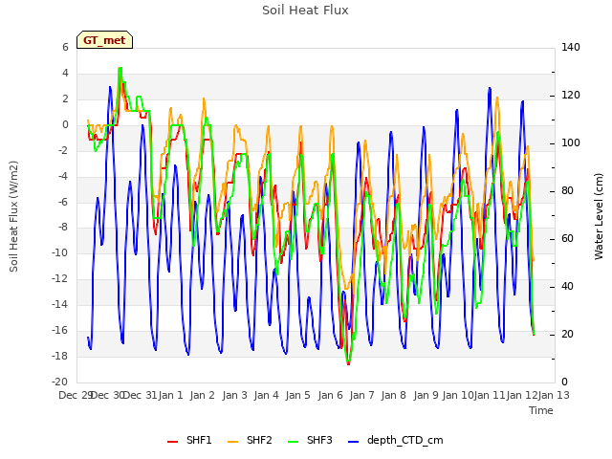
Task: Click the green SHF3 legend swatch
Action: coord(293,442)
